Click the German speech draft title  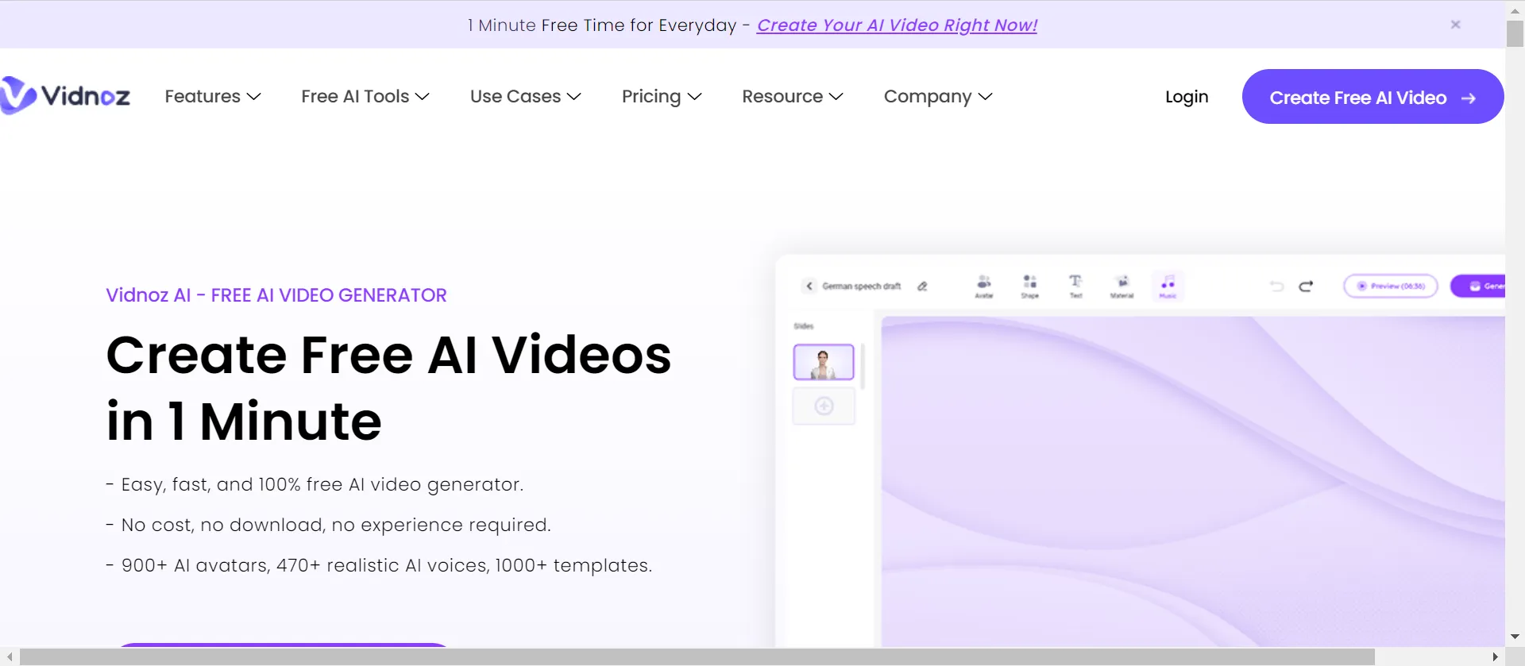pyautogui.click(x=862, y=286)
